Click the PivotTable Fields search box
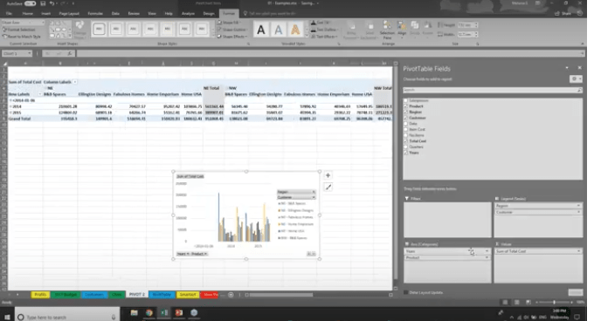594x321 pixels. 493,90
